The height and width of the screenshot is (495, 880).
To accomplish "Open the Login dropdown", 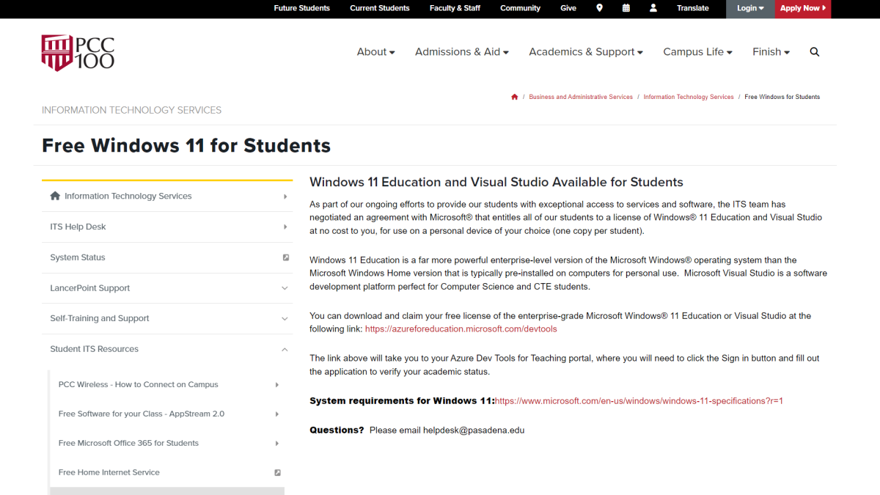I will click(749, 8).
